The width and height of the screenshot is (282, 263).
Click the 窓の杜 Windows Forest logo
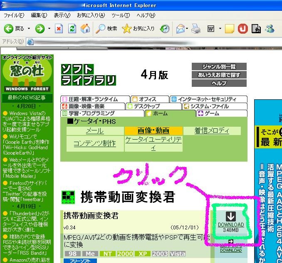pyautogui.click(x=27, y=74)
